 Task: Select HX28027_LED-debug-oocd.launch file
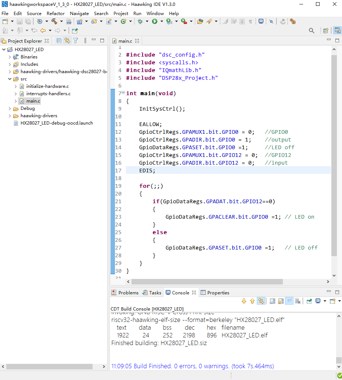click(57, 123)
